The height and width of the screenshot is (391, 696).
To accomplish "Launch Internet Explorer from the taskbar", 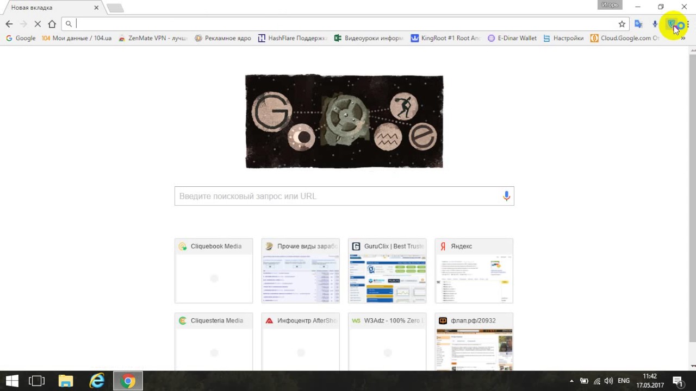I will [x=97, y=381].
